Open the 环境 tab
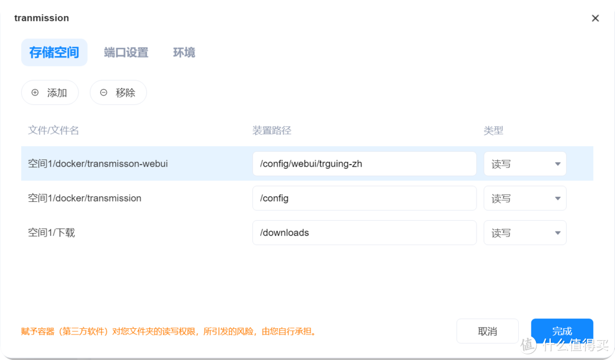 tap(183, 52)
